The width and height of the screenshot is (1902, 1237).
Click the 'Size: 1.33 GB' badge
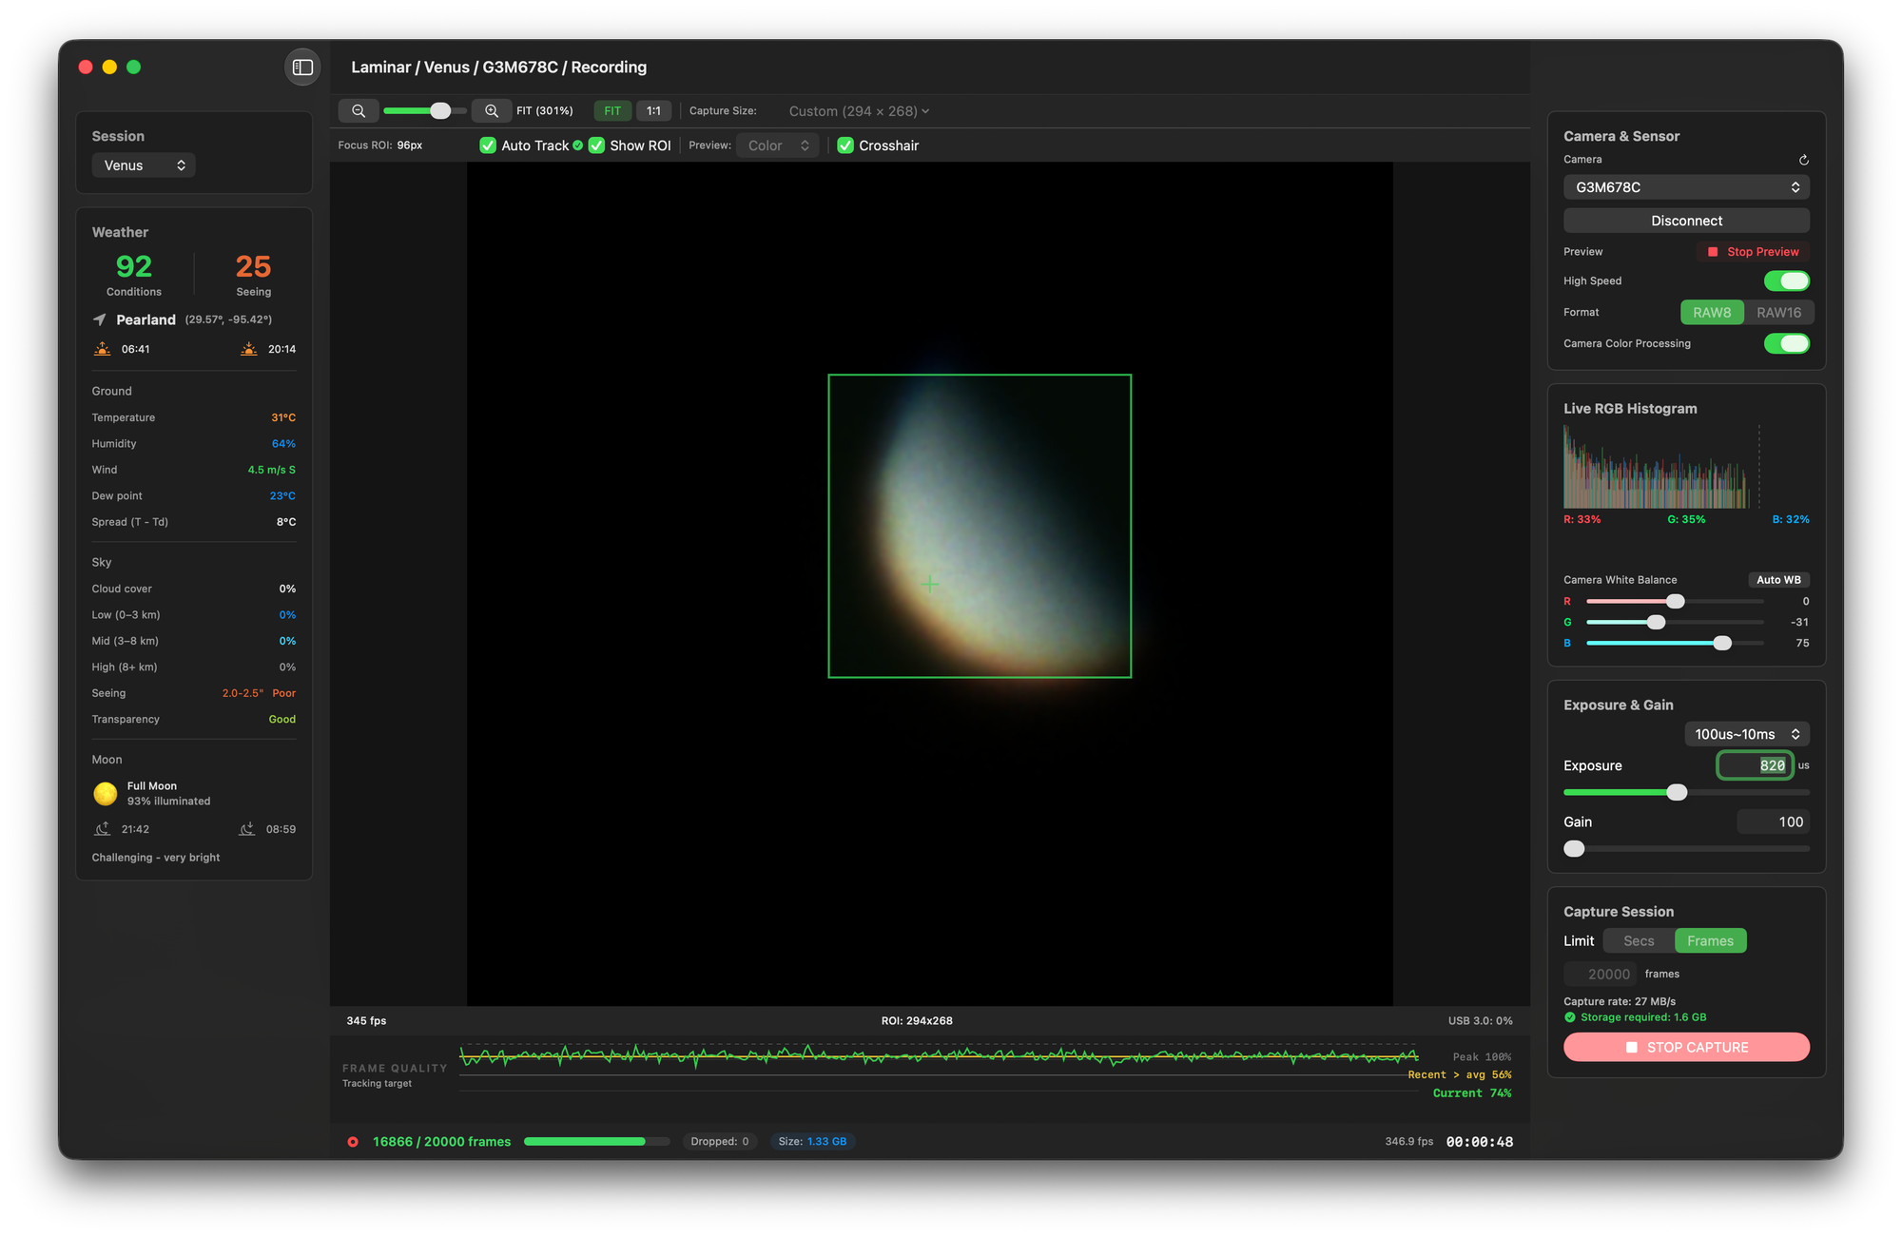point(812,1142)
